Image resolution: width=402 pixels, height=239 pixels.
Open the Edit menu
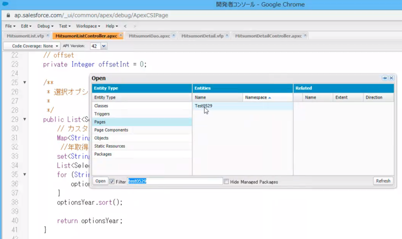(26, 26)
